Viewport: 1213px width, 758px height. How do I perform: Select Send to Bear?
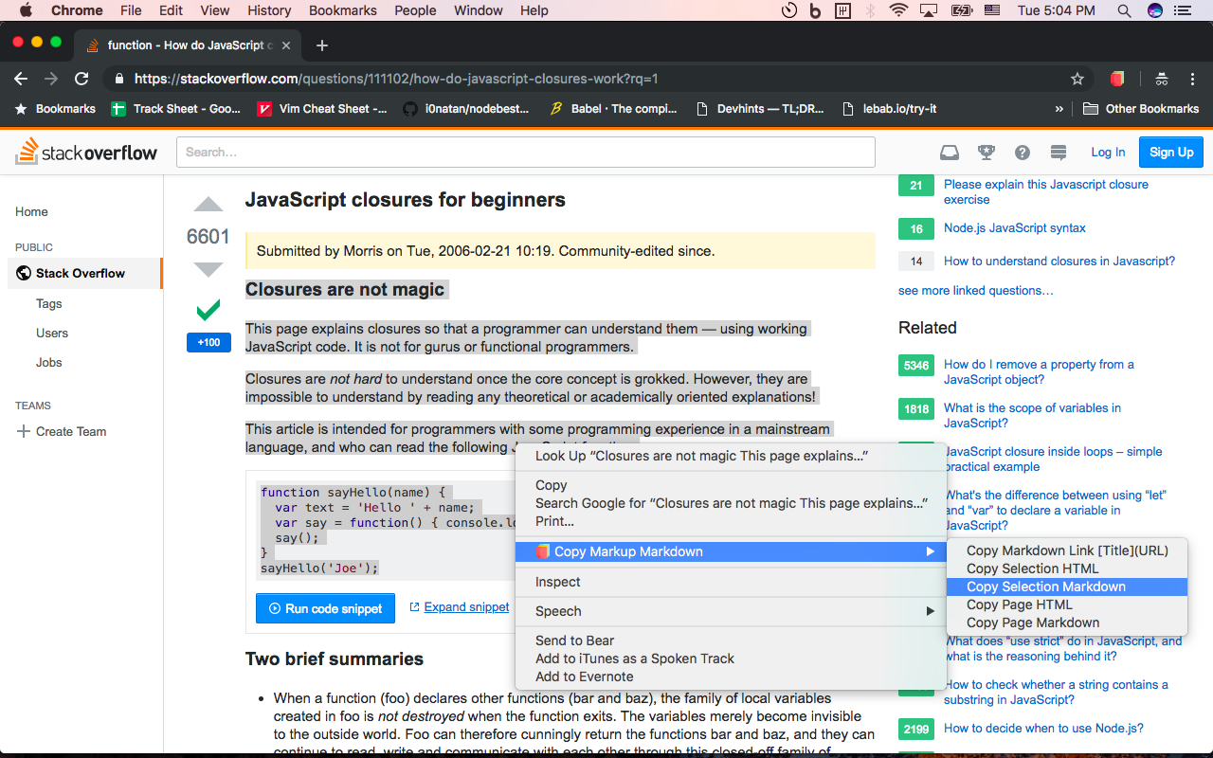tap(731, 641)
